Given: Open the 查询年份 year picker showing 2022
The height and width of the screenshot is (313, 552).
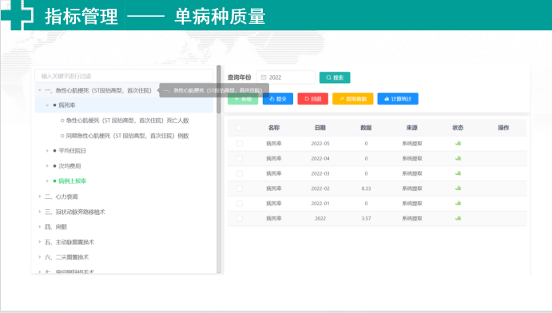Looking at the screenshot, I should (286, 77).
